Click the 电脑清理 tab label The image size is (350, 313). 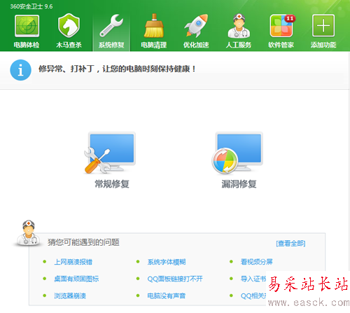[154, 45]
